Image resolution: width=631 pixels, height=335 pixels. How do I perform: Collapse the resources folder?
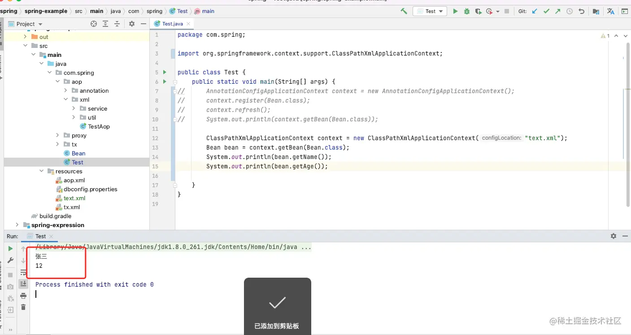click(42, 171)
